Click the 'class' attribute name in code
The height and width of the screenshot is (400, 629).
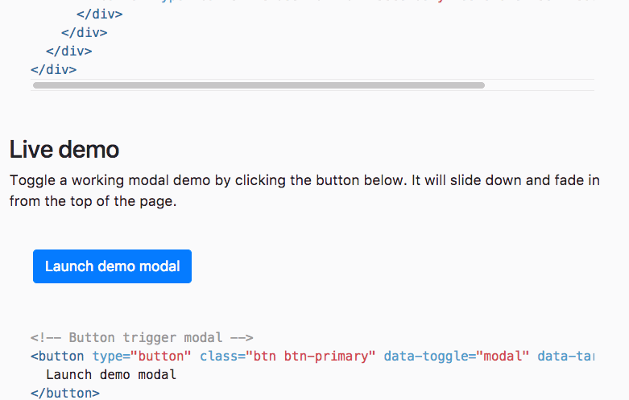tap(219, 356)
